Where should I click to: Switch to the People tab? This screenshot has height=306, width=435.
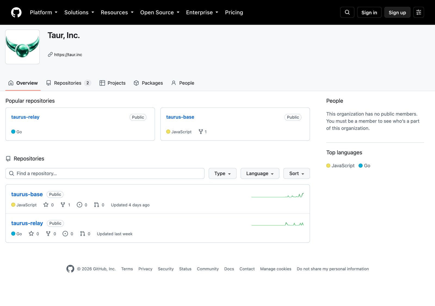click(183, 83)
